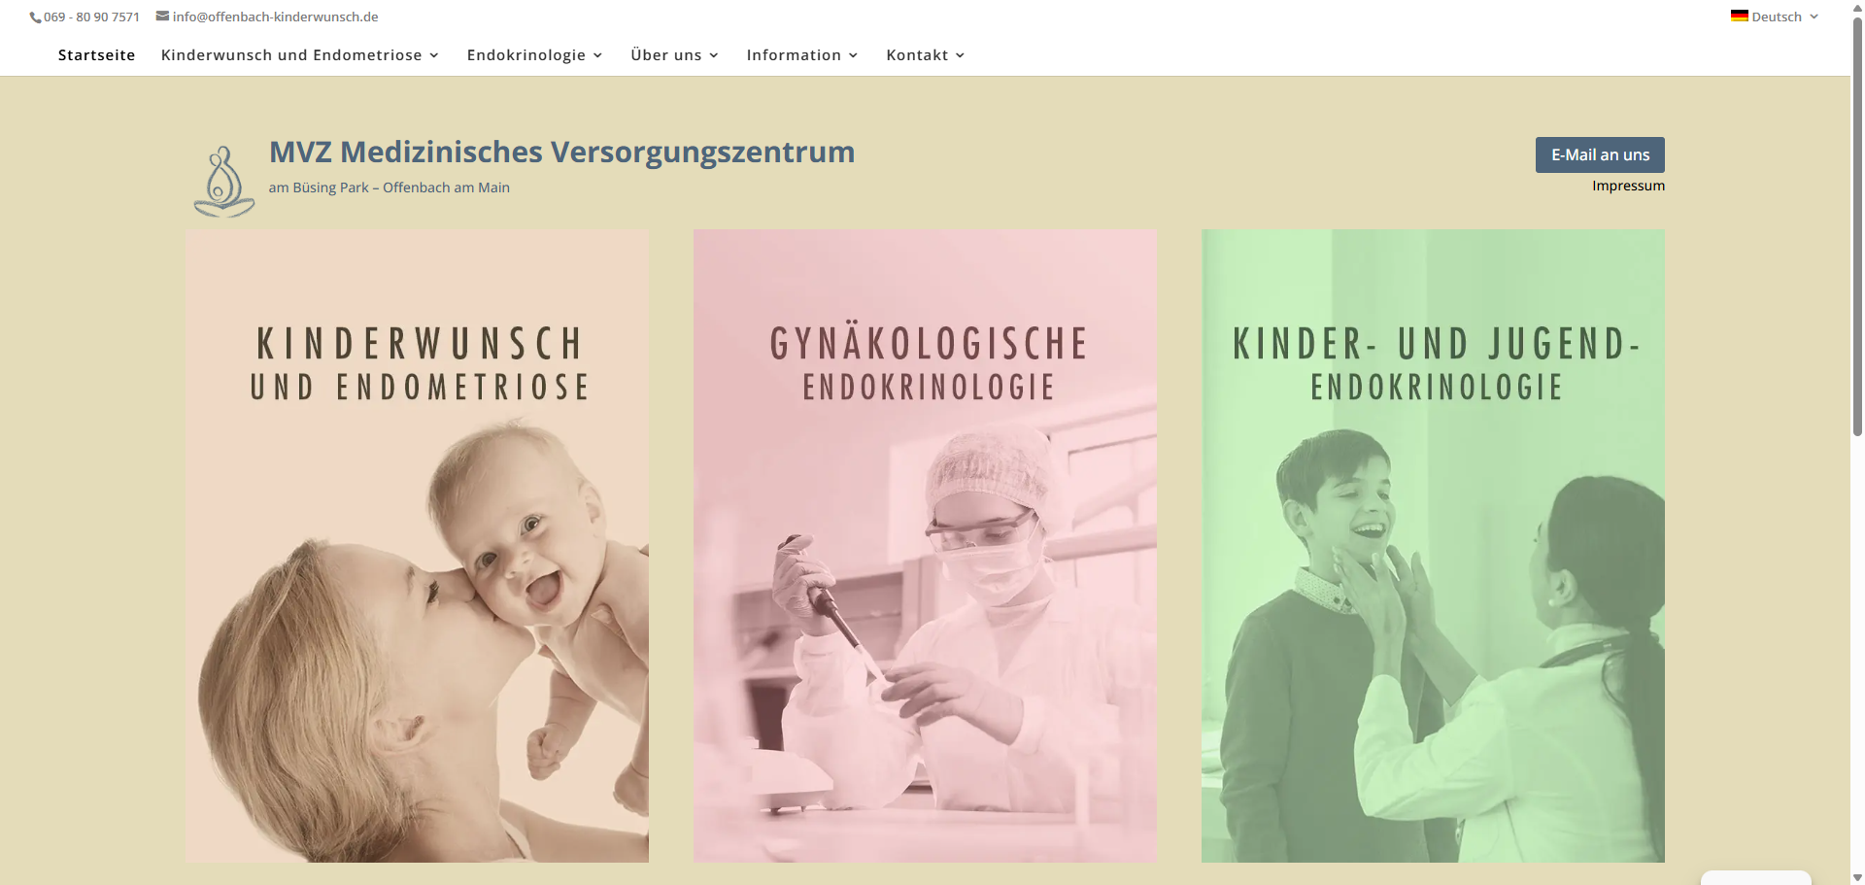Click the envelope email icon
Viewport: 1865px width, 885px height.
[162, 16]
